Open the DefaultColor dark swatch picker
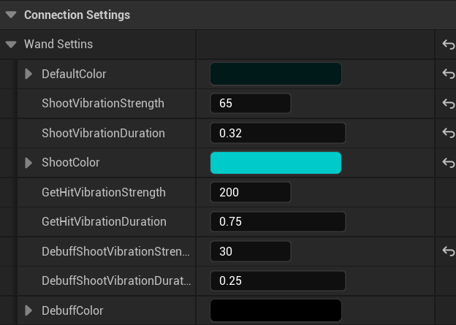 pyautogui.click(x=275, y=74)
